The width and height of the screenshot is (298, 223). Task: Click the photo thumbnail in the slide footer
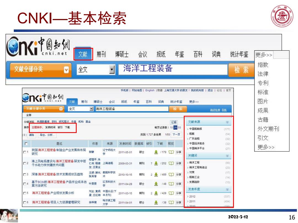click(9, 216)
